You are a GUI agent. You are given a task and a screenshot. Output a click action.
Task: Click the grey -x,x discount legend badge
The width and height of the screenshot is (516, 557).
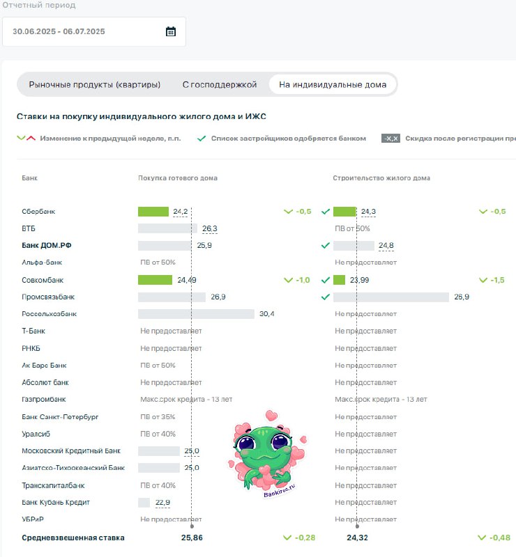click(390, 138)
